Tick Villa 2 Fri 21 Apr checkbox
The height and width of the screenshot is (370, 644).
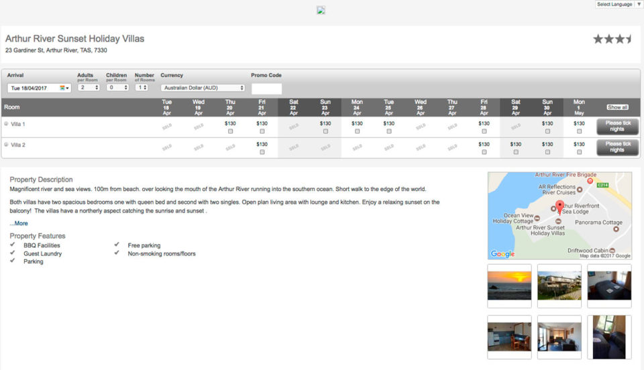pos(262,151)
